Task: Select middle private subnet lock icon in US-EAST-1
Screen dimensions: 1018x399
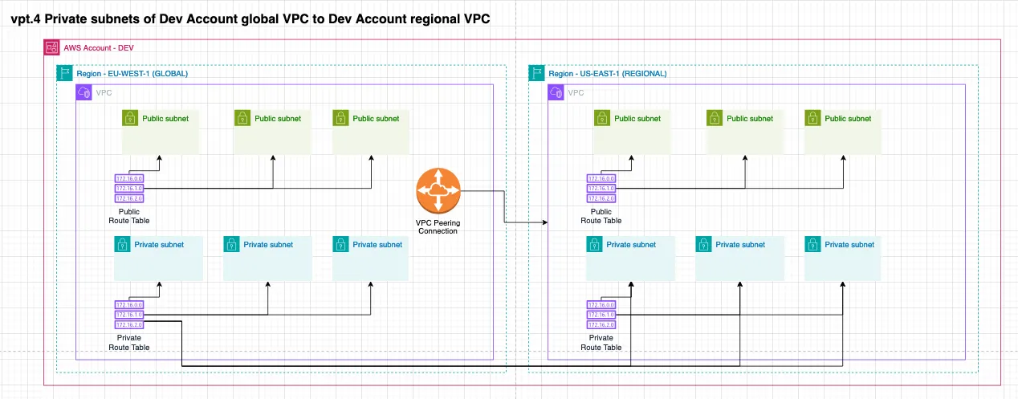Action: 703,244
